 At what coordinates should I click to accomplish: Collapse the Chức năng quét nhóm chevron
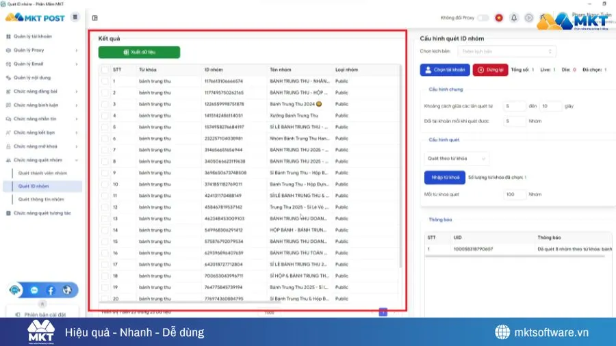77,160
